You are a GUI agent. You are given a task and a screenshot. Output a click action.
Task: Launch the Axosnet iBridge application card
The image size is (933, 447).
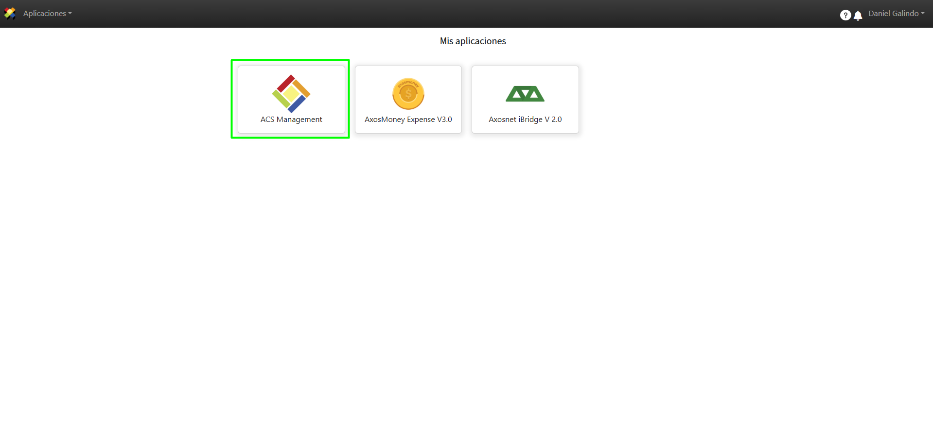525,100
